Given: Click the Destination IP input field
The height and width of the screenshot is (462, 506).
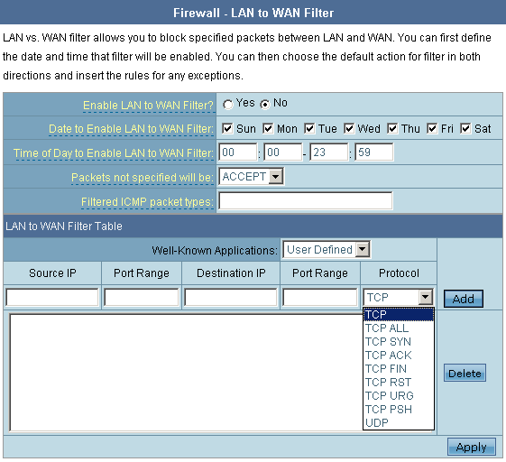Looking at the screenshot, I should point(231,297).
